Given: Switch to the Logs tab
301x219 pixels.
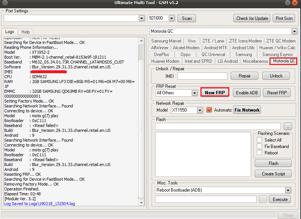Looking at the screenshot, I should tap(10, 32).
